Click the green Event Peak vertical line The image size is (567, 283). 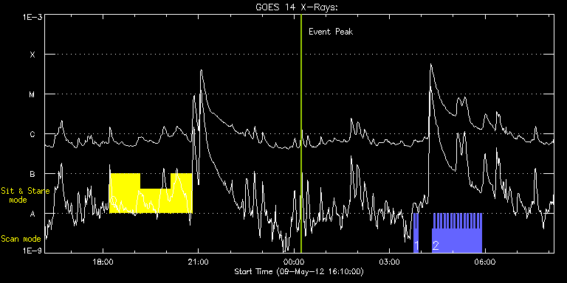coord(301,133)
